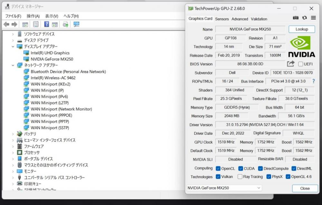Image resolution: width=322 pixels, height=205 pixels.
Task: Click the Lookup button
Action: click(301, 29)
